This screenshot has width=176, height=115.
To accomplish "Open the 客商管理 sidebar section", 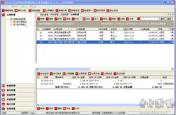I will point(18,86).
